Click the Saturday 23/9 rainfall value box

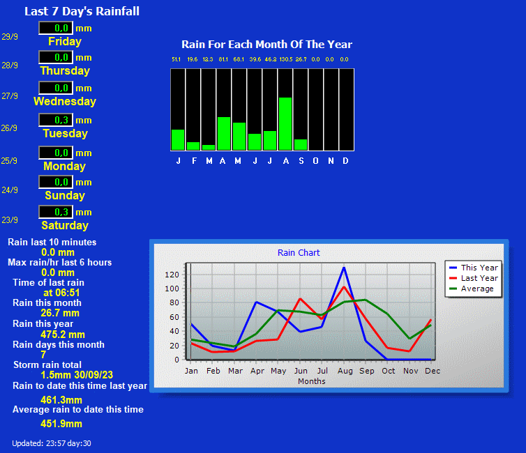point(56,212)
